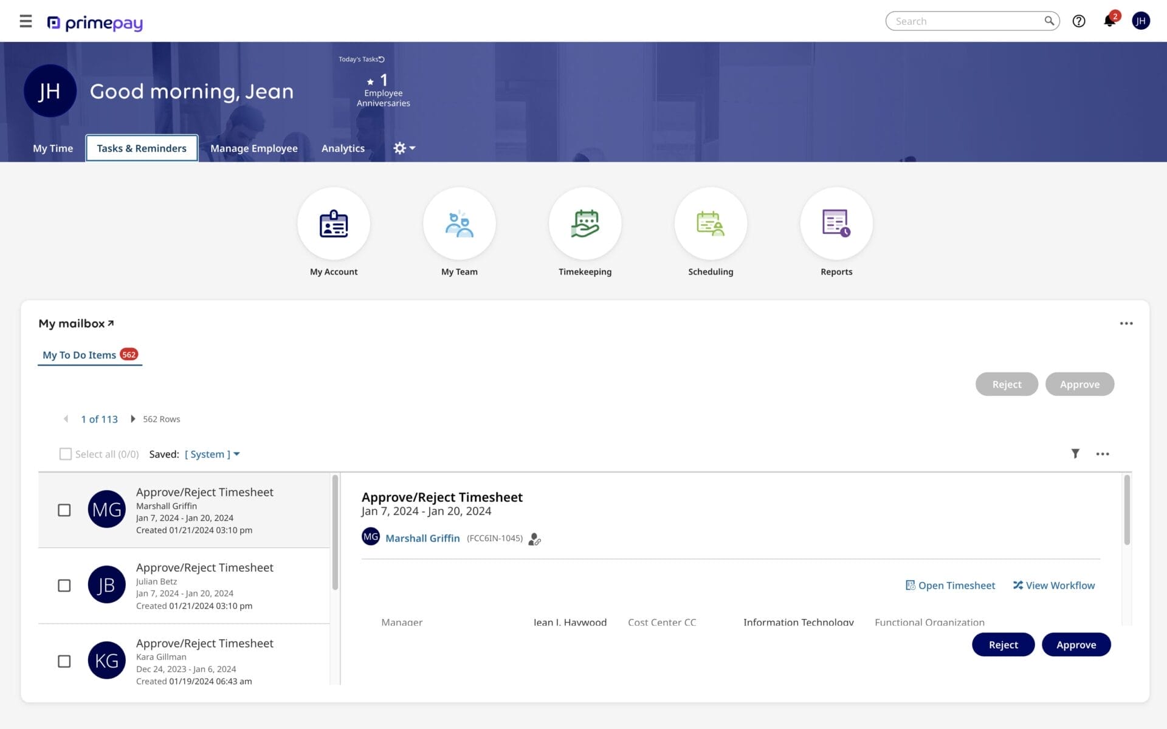
Task: Expand the filter options panel
Action: pos(1075,454)
